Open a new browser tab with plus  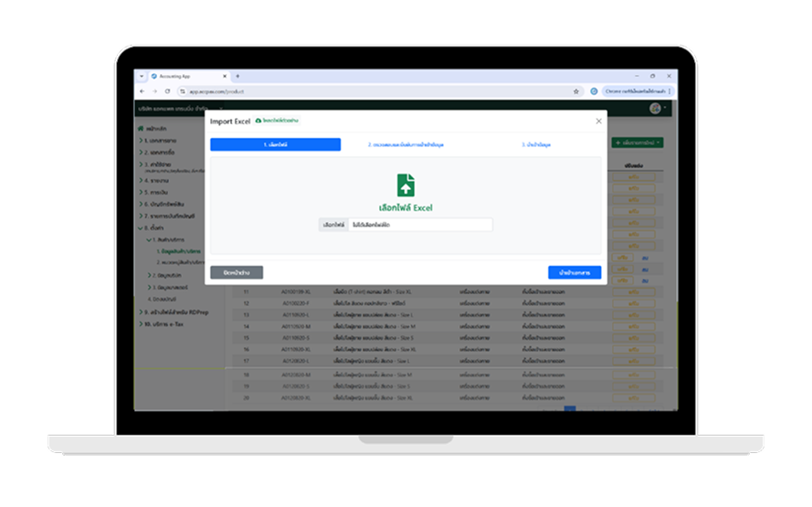[x=237, y=76]
